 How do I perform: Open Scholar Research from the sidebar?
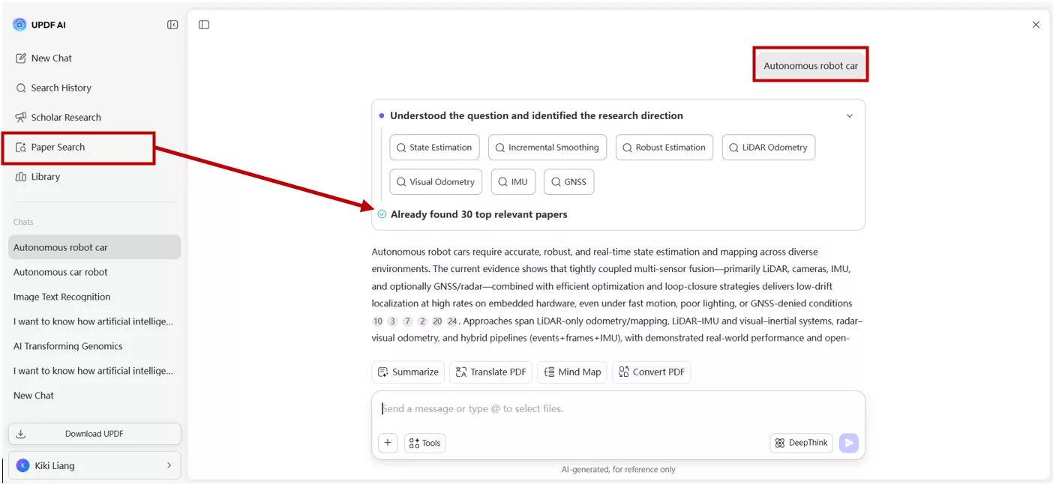click(65, 118)
